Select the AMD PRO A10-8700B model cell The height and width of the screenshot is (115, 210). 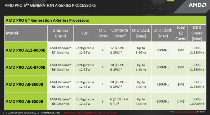(x=26, y=67)
